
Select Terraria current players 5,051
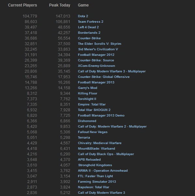32,138
